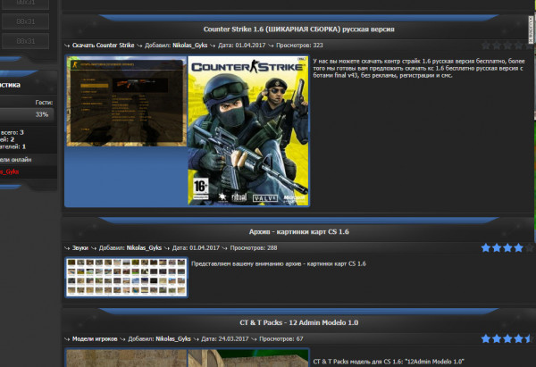Open author Nikolas_Gyks of the map archive post
The width and height of the screenshot is (536, 367).
click(144, 248)
